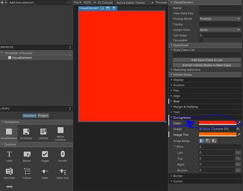Click background Color eyedropper icon
This screenshot has height=191, width=243.
239,123
